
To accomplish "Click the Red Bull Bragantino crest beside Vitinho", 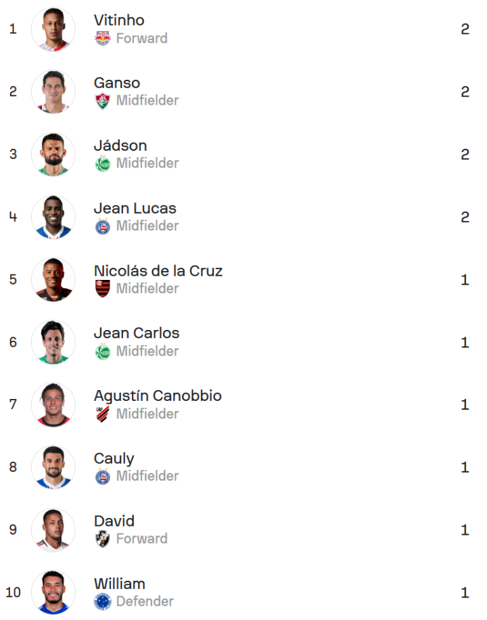I will pos(102,39).
